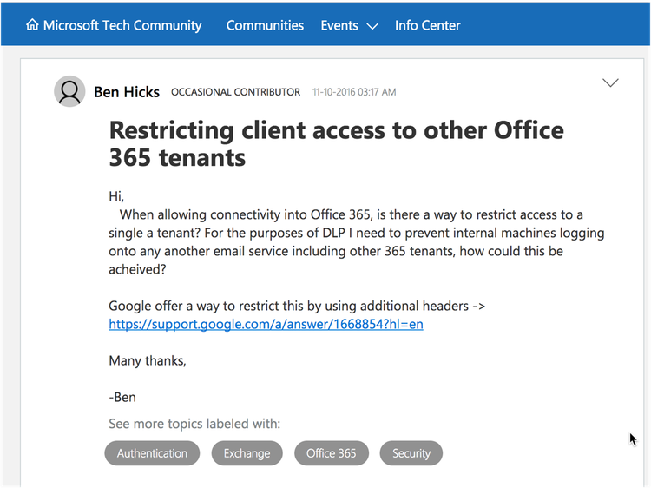Click the "See more topics labeled with" text
This screenshot has width=651, height=488.
pyautogui.click(x=194, y=424)
